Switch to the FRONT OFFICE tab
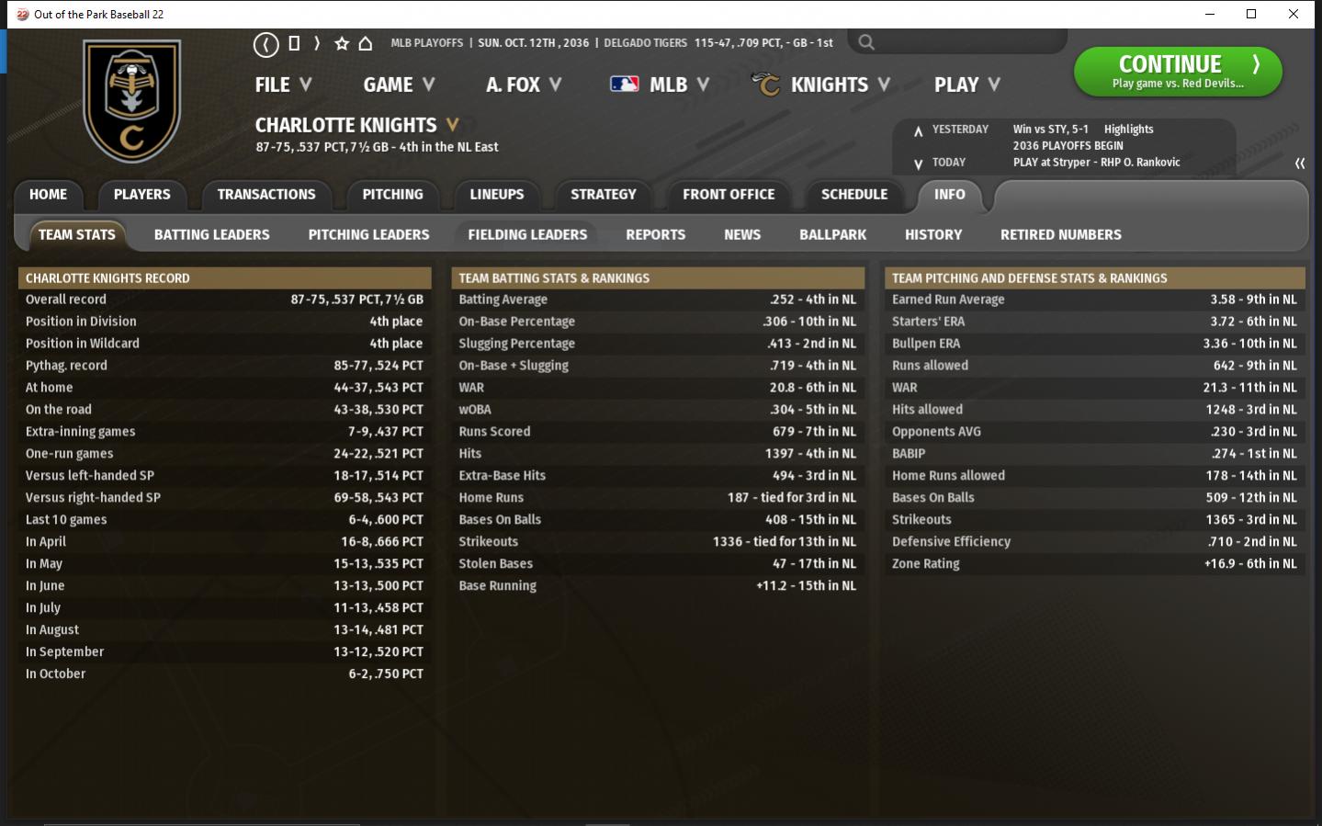Screen dimensions: 1322x826 click(729, 195)
